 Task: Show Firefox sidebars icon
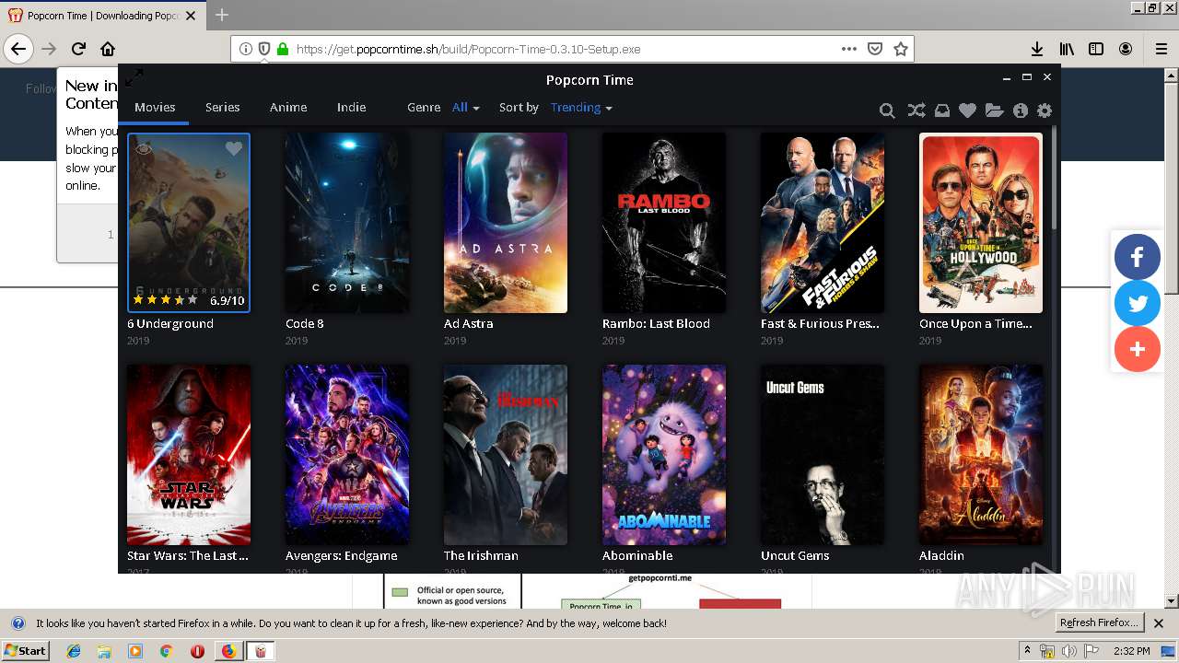(1096, 49)
